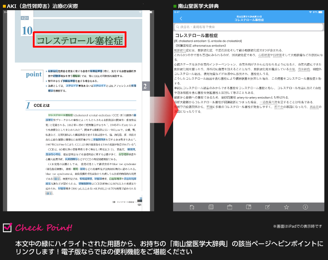Tap the back chevron in dictionary header

click(x=181, y=19)
